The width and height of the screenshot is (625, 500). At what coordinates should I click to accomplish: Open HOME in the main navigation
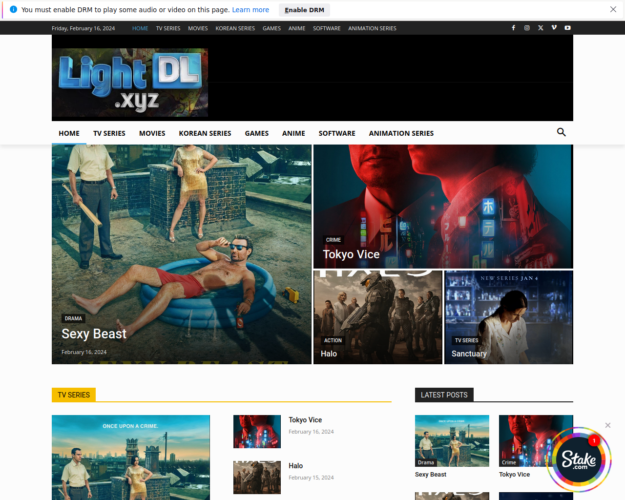click(69, 133)
